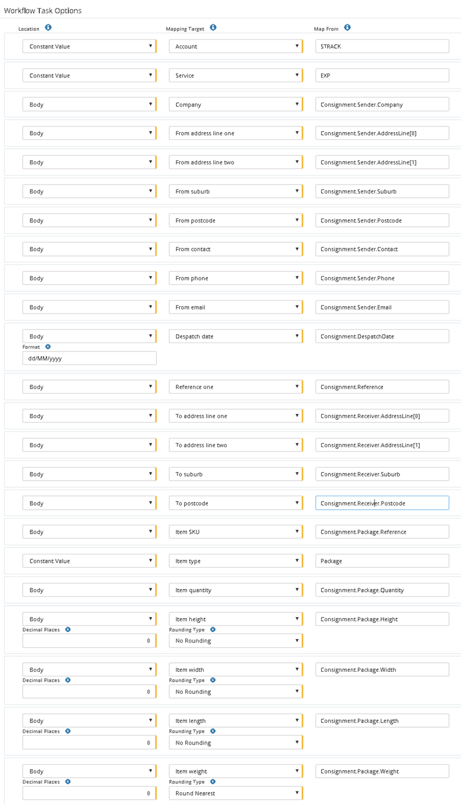Viewport: 461px width, 804px height.
Task: Open Location dropdown in the Service row
Action: [x=89, y=76]
